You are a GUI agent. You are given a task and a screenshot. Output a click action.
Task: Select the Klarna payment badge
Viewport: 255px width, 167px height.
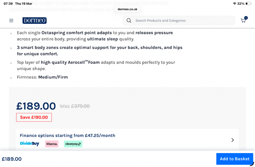point(52,144)
